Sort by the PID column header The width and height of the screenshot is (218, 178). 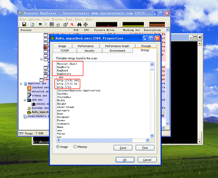pyautogui.click(x=76, y=30)
